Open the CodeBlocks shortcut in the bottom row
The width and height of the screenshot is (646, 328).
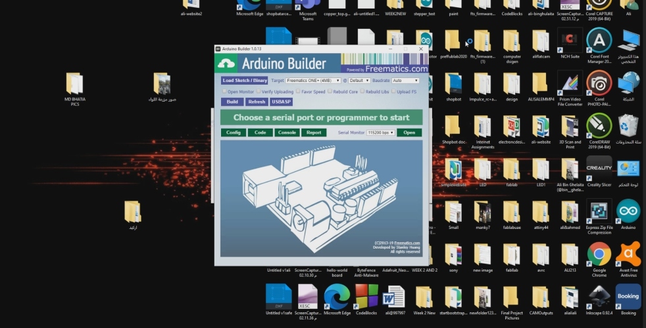(x=366, y=297)
